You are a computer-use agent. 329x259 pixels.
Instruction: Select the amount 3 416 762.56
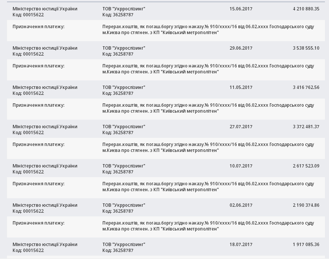[x=306, y=87]
